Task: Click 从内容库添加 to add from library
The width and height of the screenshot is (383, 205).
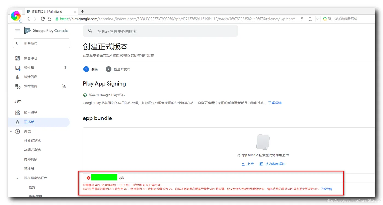Action: pos(275,164)
